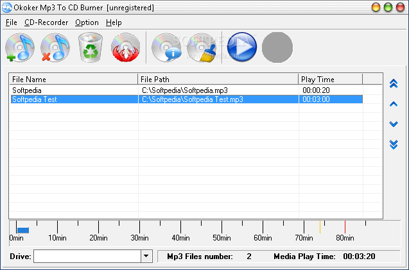Click the blue Play button
This screenshot has height=270, width=409.
(242, 47)
